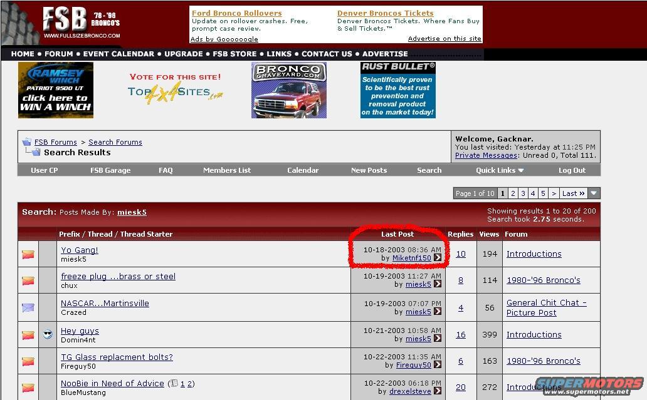Screen dimensions: 647x400
Task: Open LINKS in top navigation
Action: point(279,54)
